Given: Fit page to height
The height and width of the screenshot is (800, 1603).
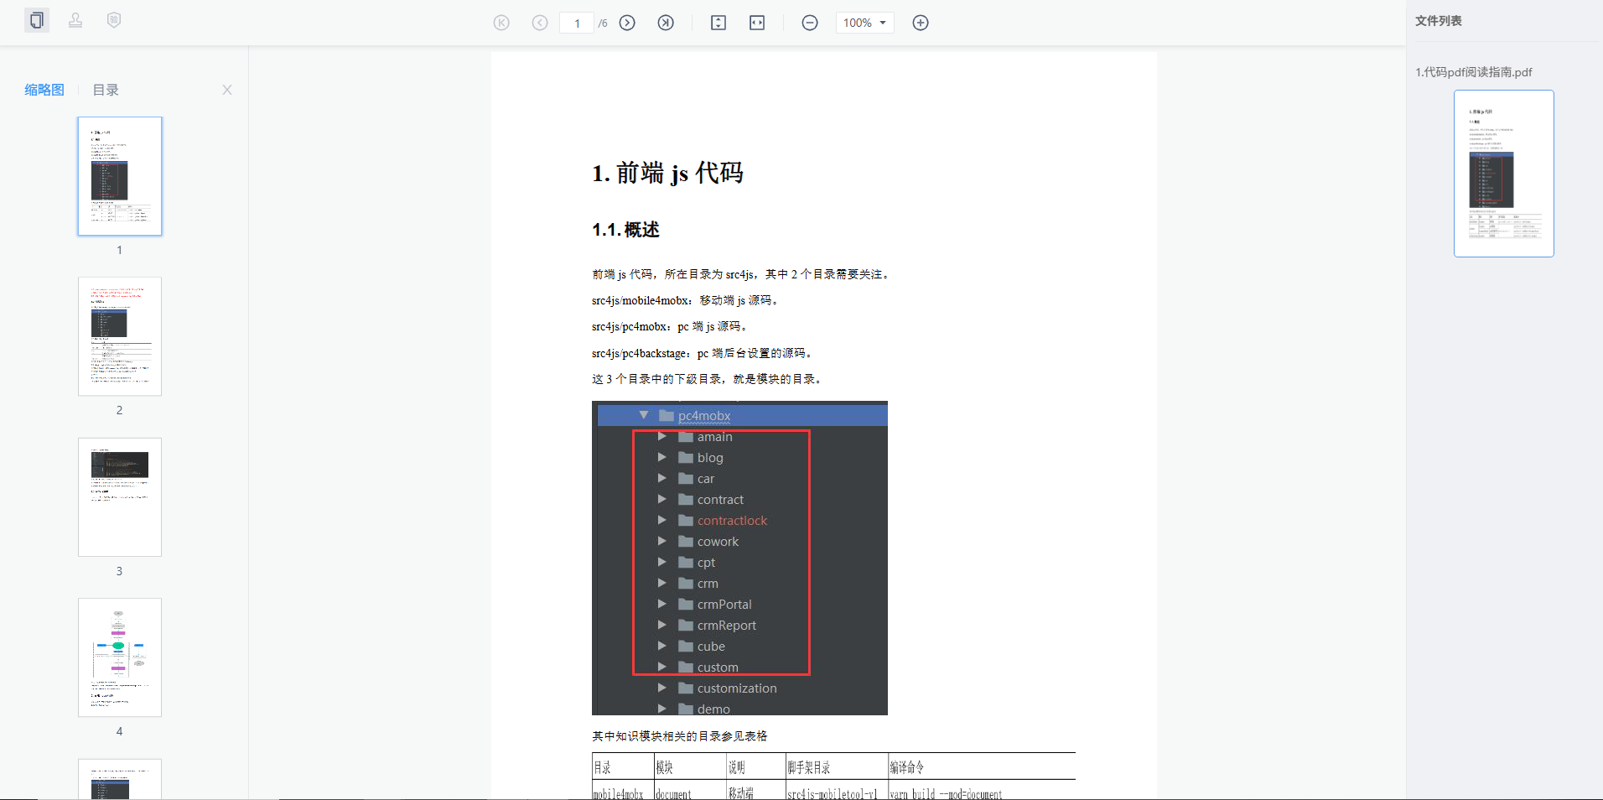Looking at the screenshot, I should (x=718, y=23).
